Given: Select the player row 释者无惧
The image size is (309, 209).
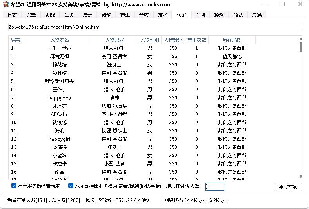Looking at the screenshot, I should (60, 57).
